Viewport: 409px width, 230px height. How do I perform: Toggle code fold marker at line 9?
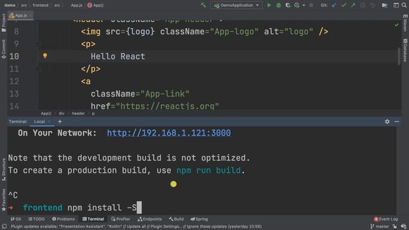(38, 44)
